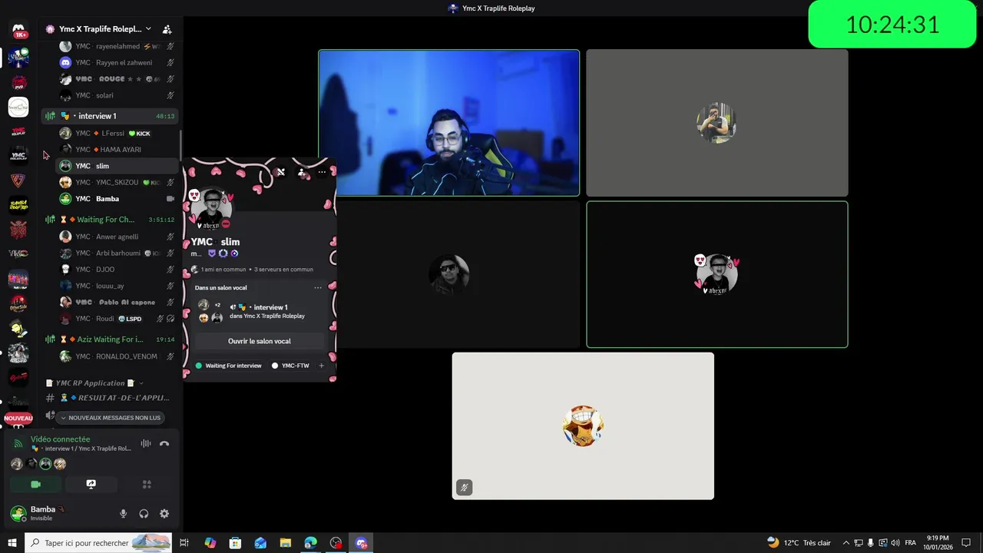
Task: Click the webcam video tile
Action: click(x=449, y=123)
